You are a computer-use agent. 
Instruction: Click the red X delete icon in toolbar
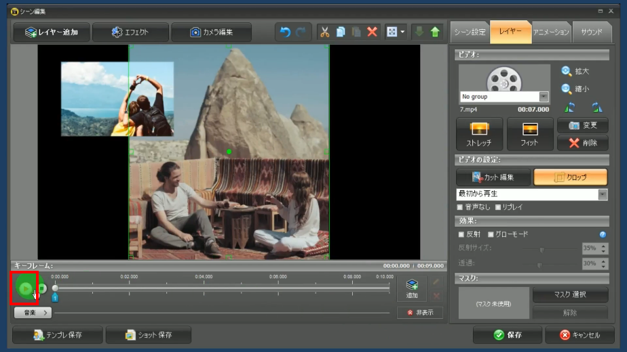click(372, 32)
